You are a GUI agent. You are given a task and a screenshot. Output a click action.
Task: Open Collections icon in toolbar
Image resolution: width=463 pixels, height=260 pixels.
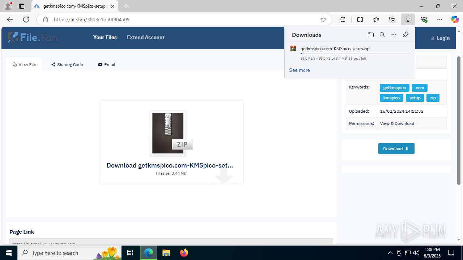pos(392,19)
